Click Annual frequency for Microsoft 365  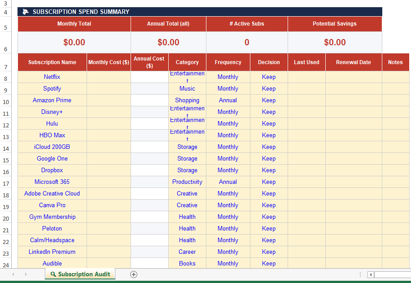228,182
